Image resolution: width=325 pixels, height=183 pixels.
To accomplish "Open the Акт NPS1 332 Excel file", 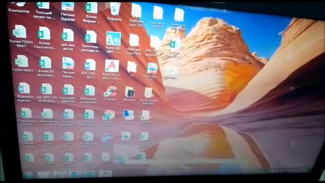I will point(47,93).
